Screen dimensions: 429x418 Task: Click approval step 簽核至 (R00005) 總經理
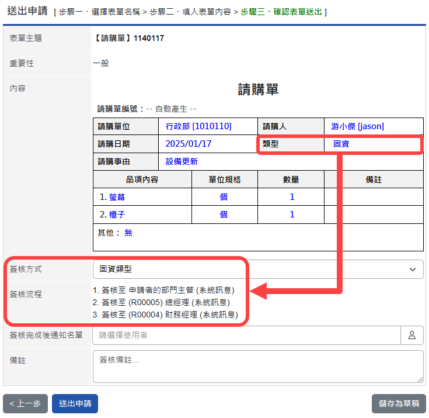point(161,302)
